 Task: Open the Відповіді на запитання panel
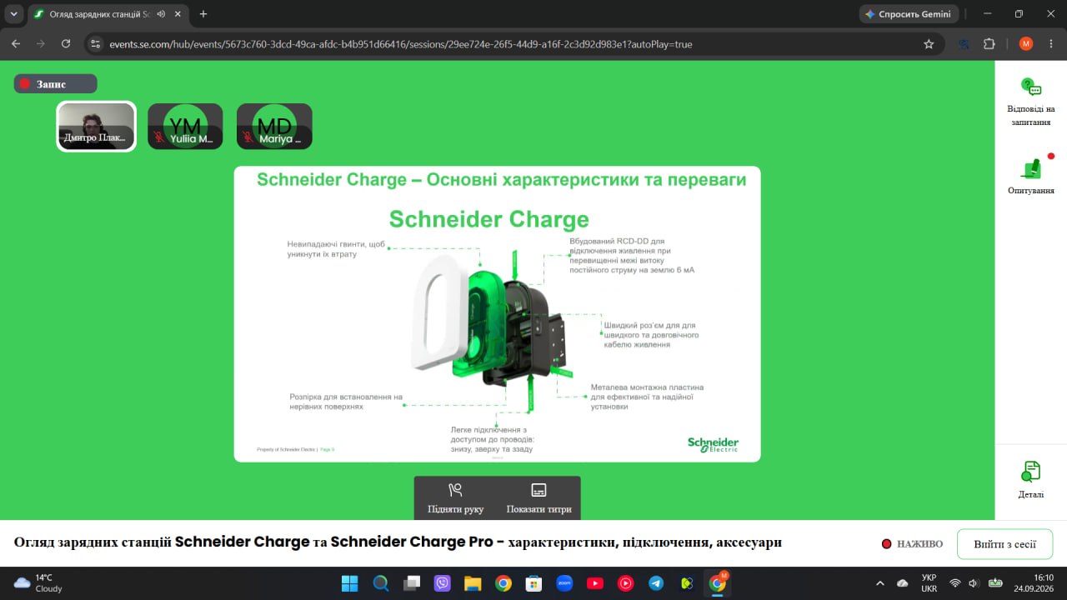point(1030,102)
